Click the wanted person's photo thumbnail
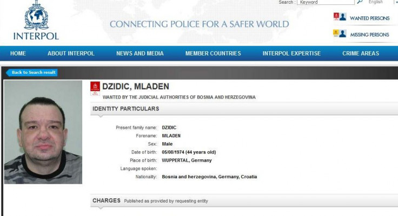This screenshot has height=216, width=398. pyautogui.click(x=43, y=133)
